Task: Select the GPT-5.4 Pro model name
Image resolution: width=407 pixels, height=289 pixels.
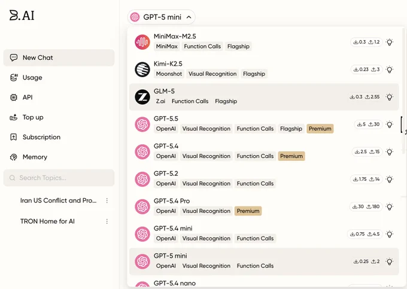Action: 172,201
